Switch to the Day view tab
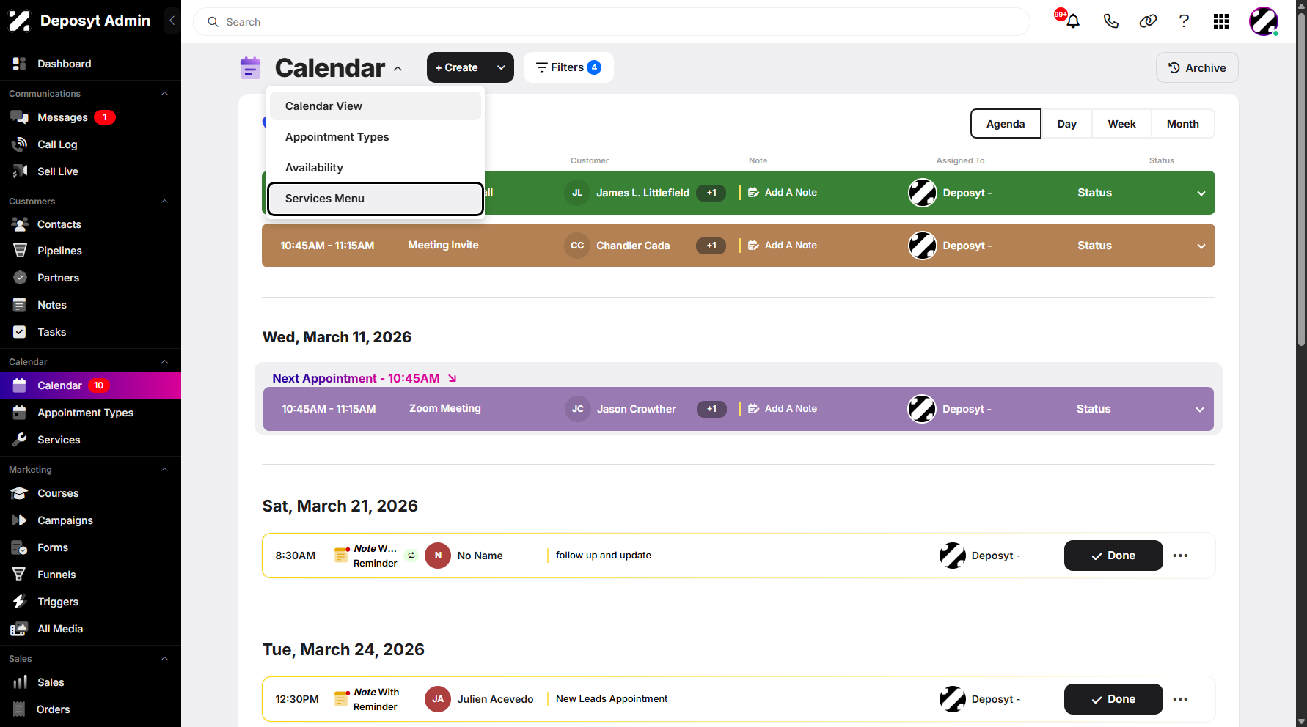The width and height of the screenshot is (1307, 727). pos(1066,124)
